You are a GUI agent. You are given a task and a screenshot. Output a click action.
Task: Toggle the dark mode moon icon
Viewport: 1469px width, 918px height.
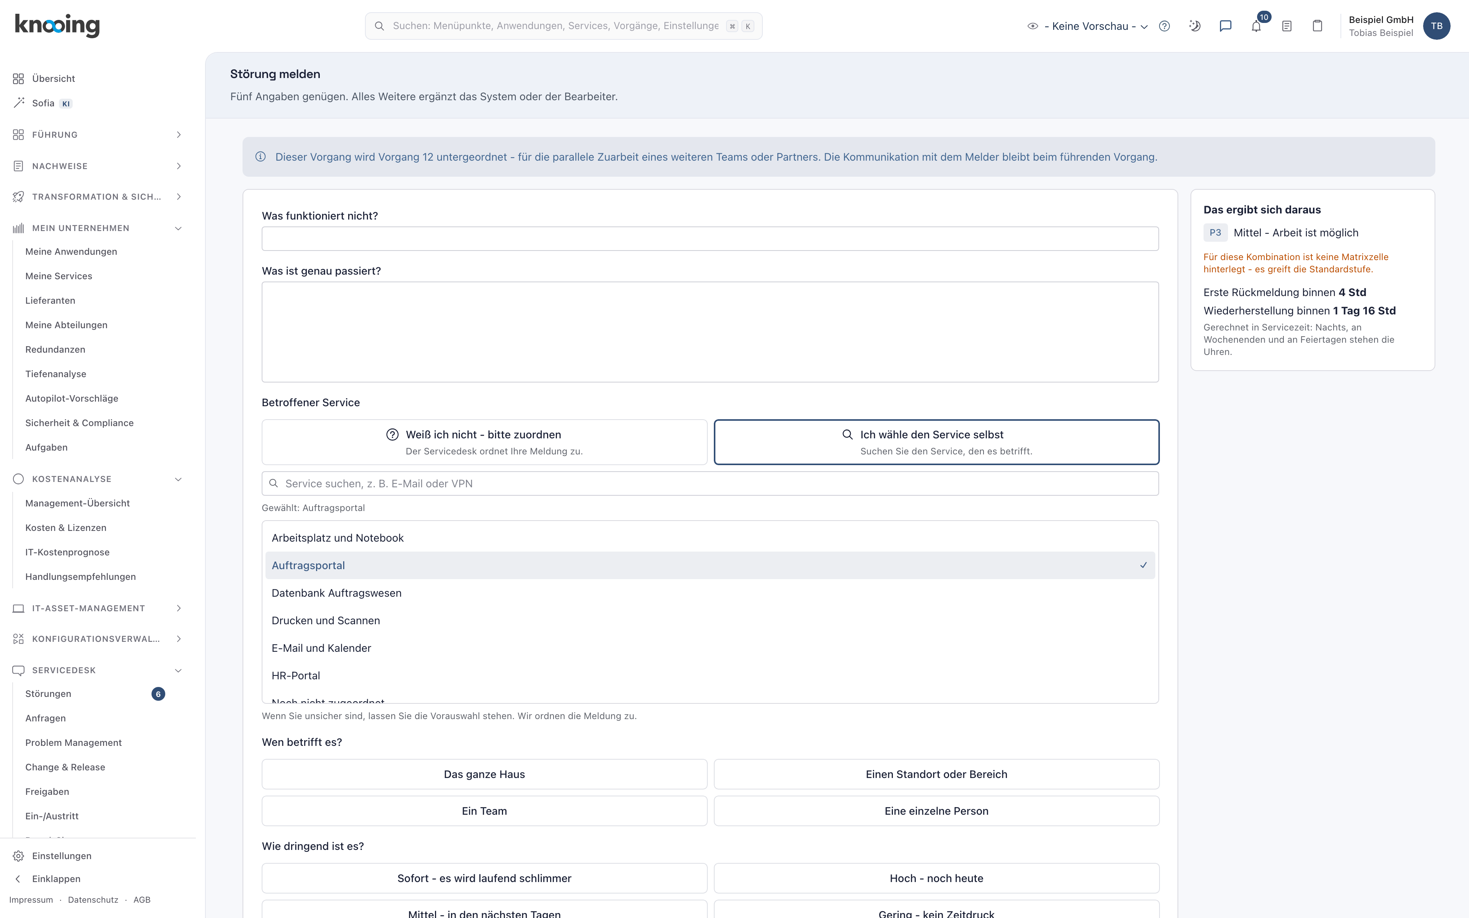point(1194,26)
